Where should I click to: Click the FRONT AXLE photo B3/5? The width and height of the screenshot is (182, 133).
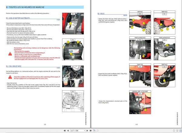(140, 75)
